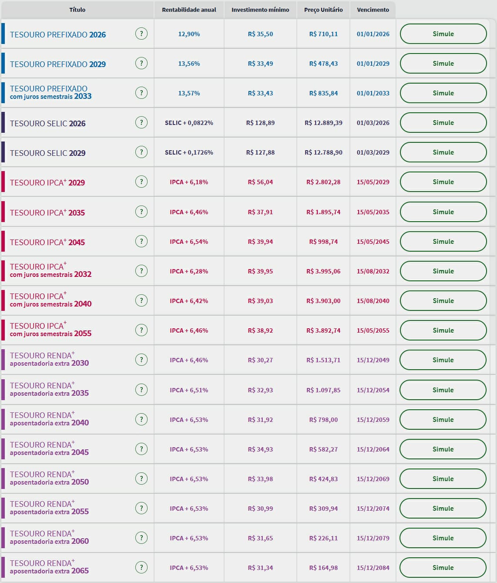Click the Preço Unitário column header
Viewport: 497px width, 583px height.
323,10
